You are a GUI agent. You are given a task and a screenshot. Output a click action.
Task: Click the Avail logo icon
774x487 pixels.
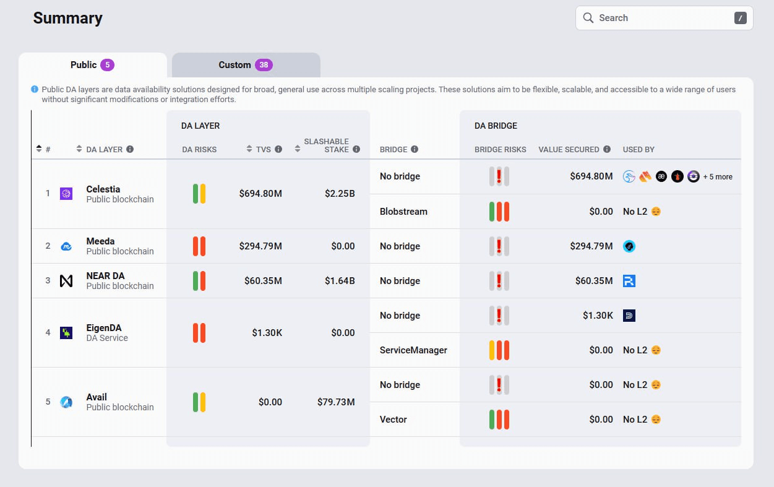pos(66,402)
